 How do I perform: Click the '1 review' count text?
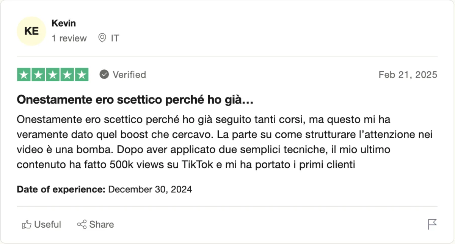pos(69,38)
